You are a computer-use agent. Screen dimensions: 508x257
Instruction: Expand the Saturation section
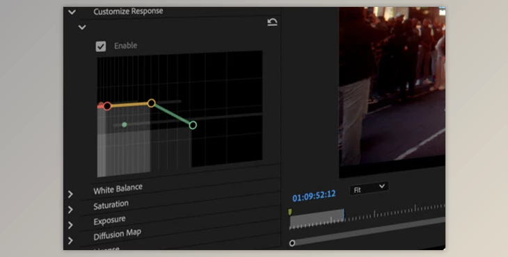(70, 210)
